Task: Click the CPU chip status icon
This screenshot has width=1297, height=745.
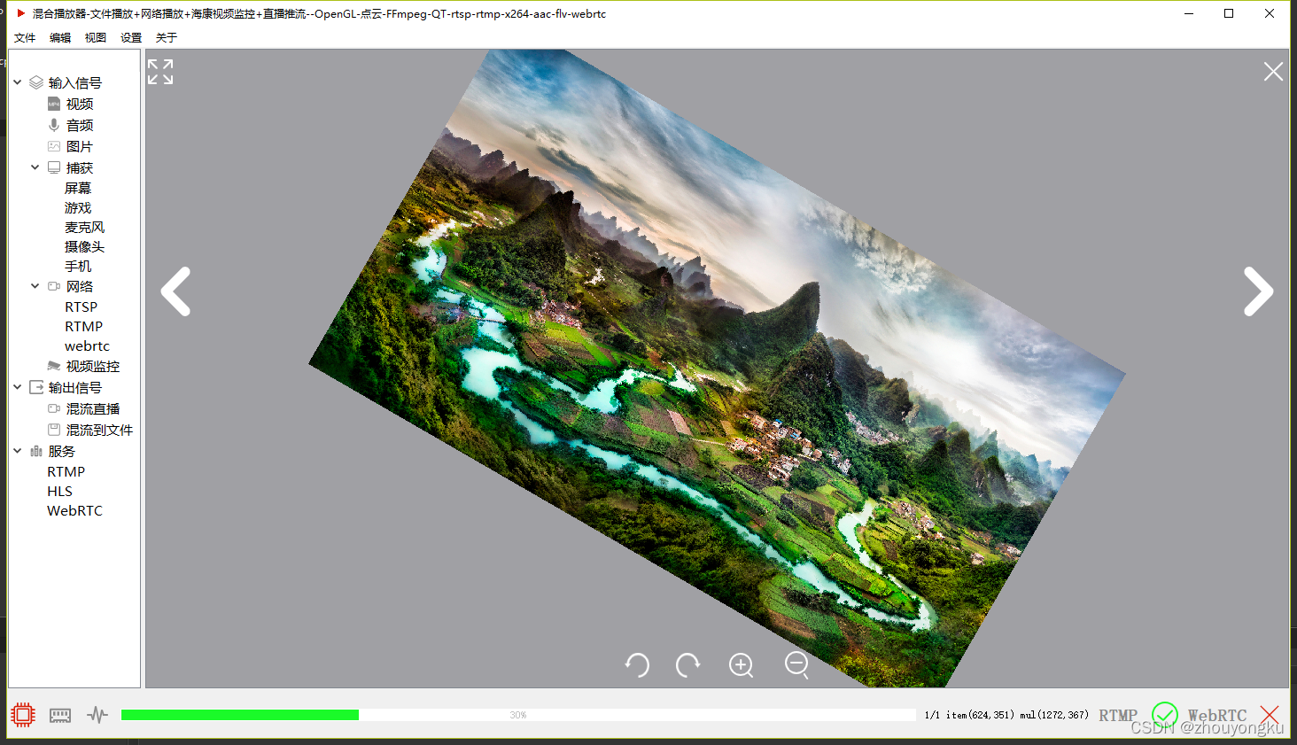Action: 23,715
